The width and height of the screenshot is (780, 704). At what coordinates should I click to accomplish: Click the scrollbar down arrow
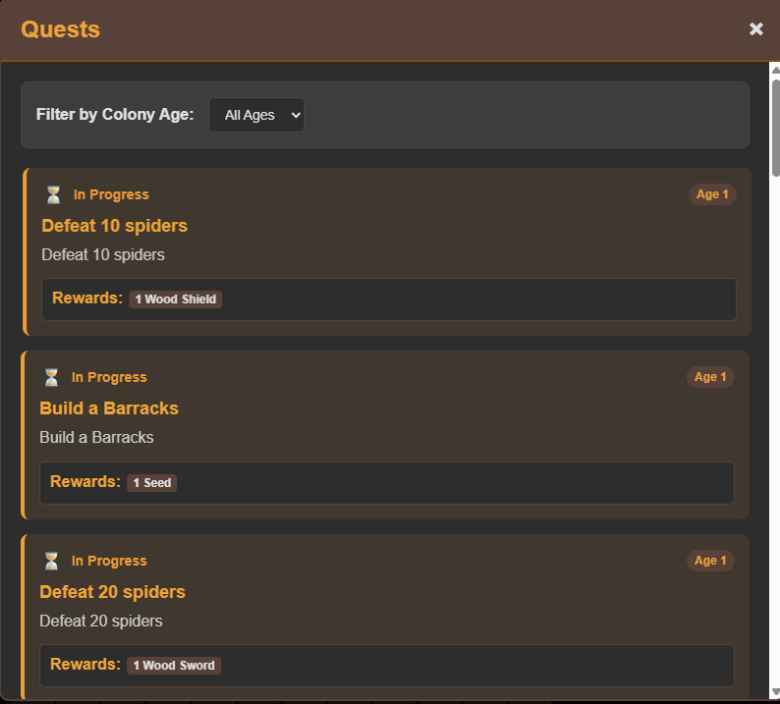(x=775, y=693)
